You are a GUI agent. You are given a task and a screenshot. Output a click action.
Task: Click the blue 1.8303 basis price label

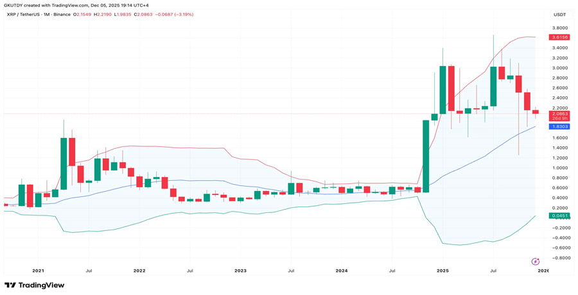pos(559,127)
